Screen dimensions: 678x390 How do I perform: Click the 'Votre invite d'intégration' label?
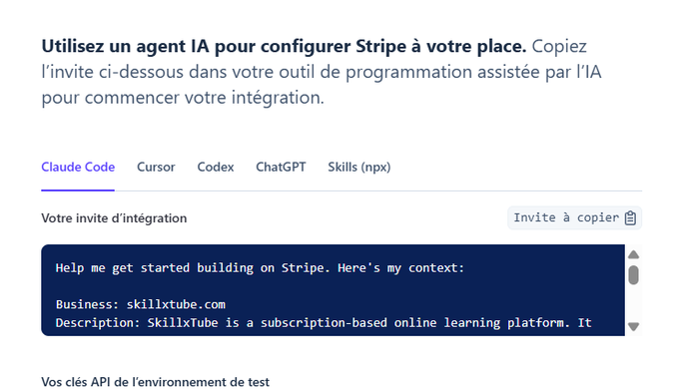tap(114, 218)
